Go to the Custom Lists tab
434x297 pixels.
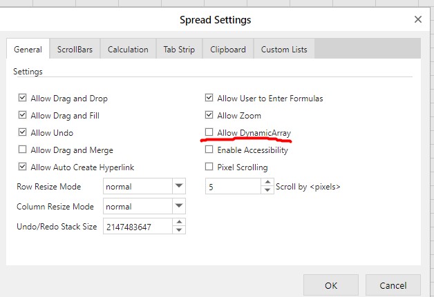[x=284, y=50]
